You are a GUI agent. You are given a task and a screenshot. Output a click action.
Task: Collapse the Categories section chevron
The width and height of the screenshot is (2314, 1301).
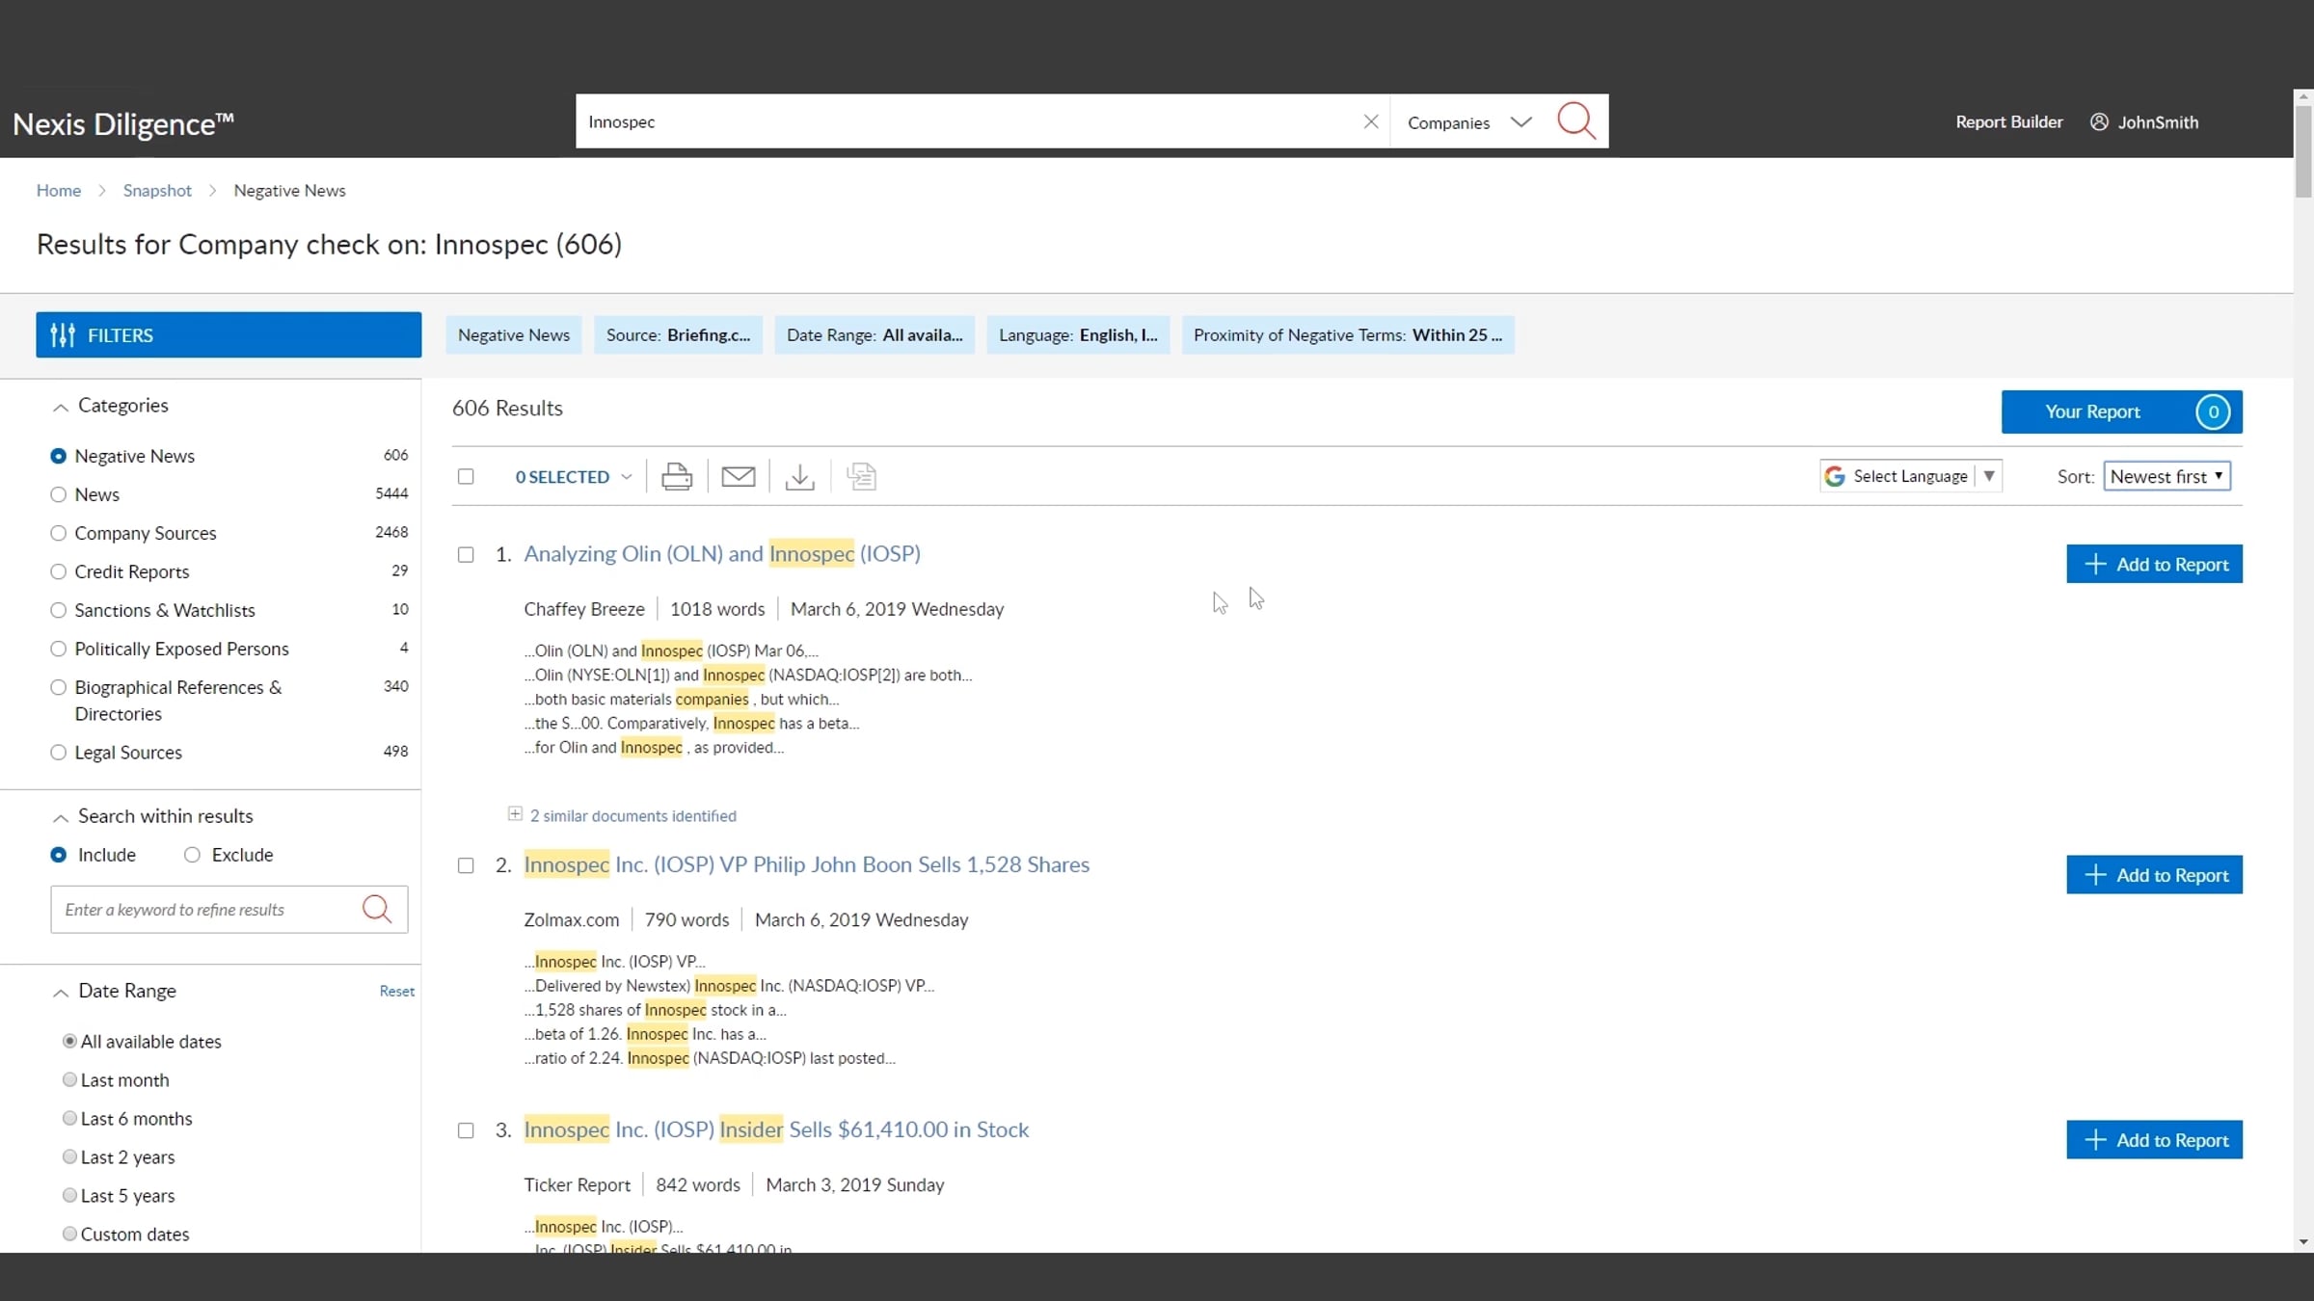60,407
